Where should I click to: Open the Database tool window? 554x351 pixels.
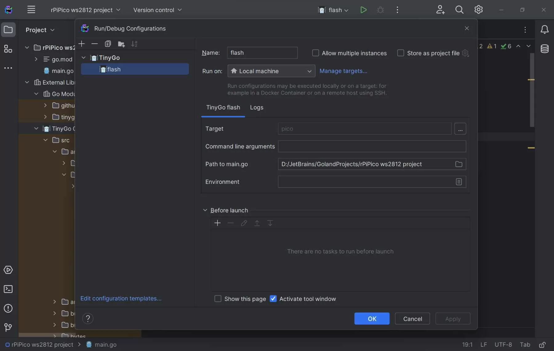[544, 49]
